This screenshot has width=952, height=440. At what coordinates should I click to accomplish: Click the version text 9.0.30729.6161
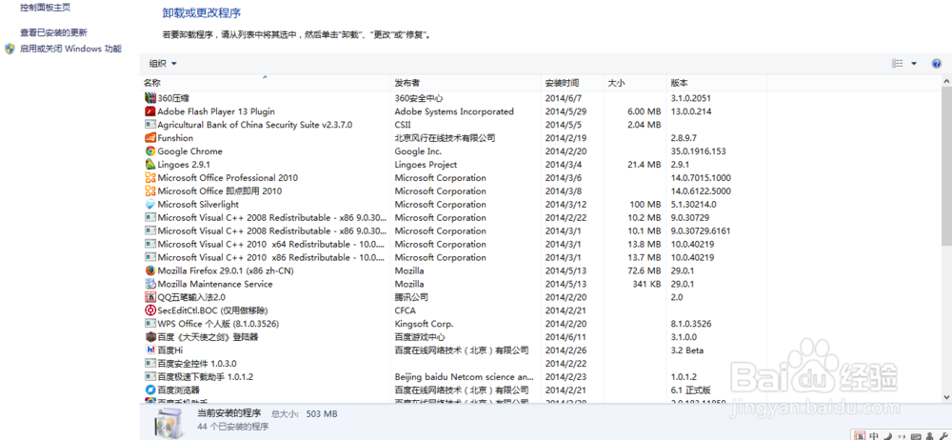[x=700, y=230]
